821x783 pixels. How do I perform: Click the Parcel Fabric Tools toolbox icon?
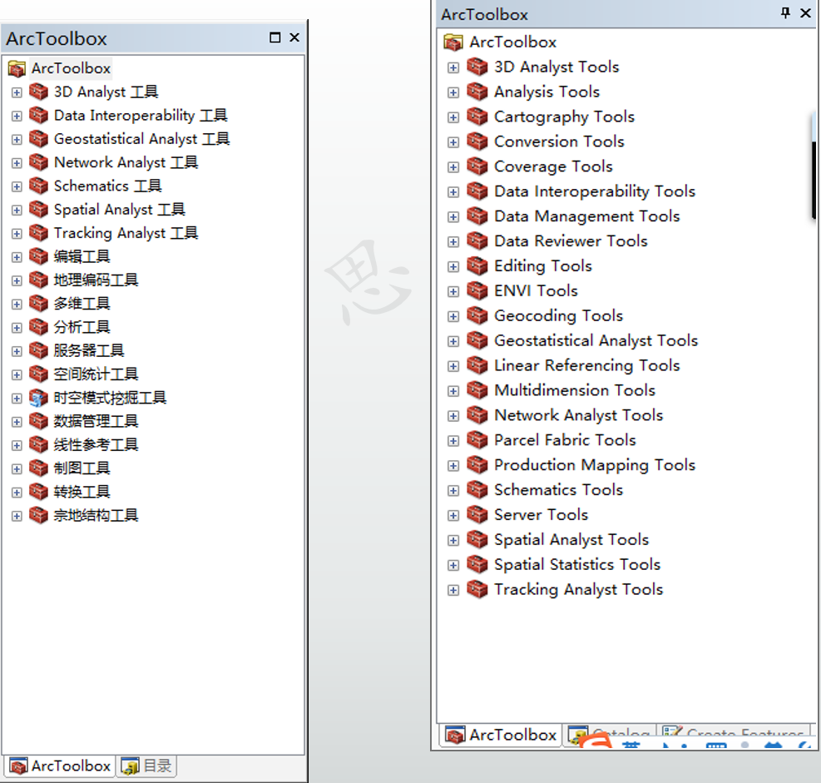tap(477, 440)
